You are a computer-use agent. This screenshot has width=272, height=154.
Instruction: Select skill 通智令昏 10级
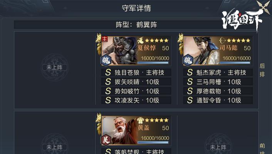[218, 100]
